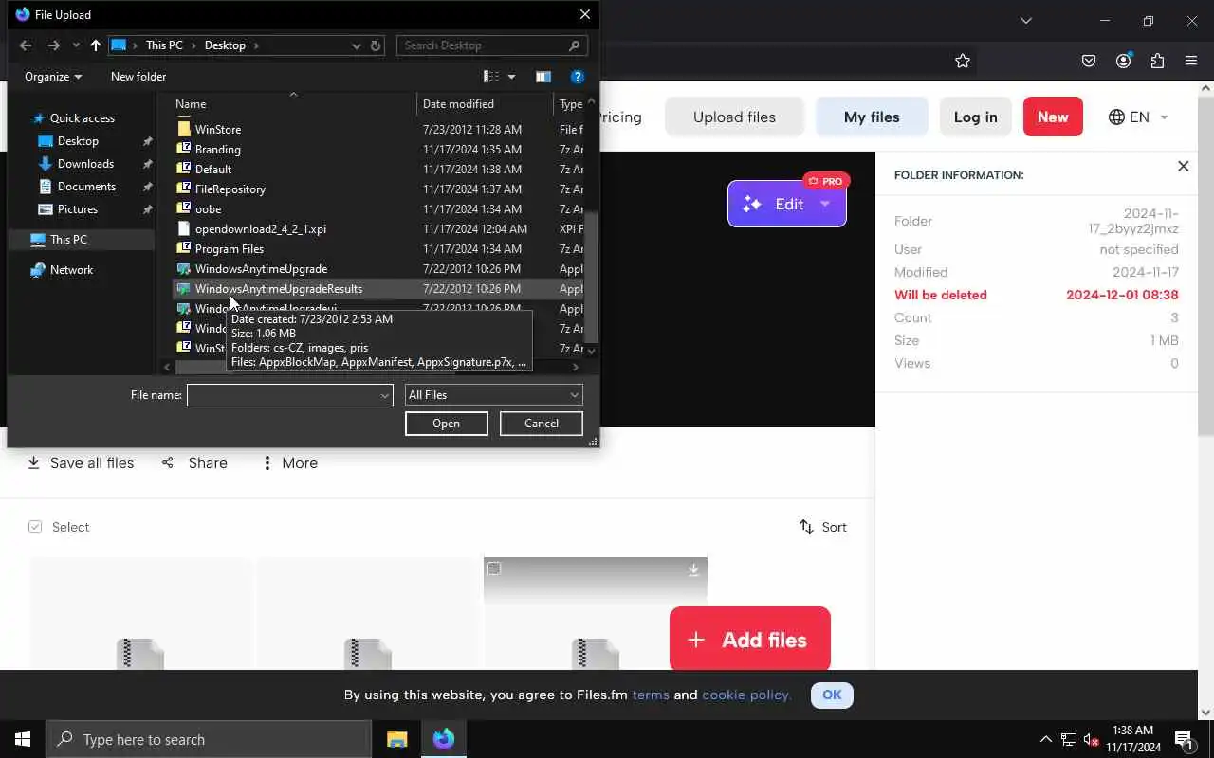Click the Add files button
The image size is (1214, 758).
click(749, 640)
